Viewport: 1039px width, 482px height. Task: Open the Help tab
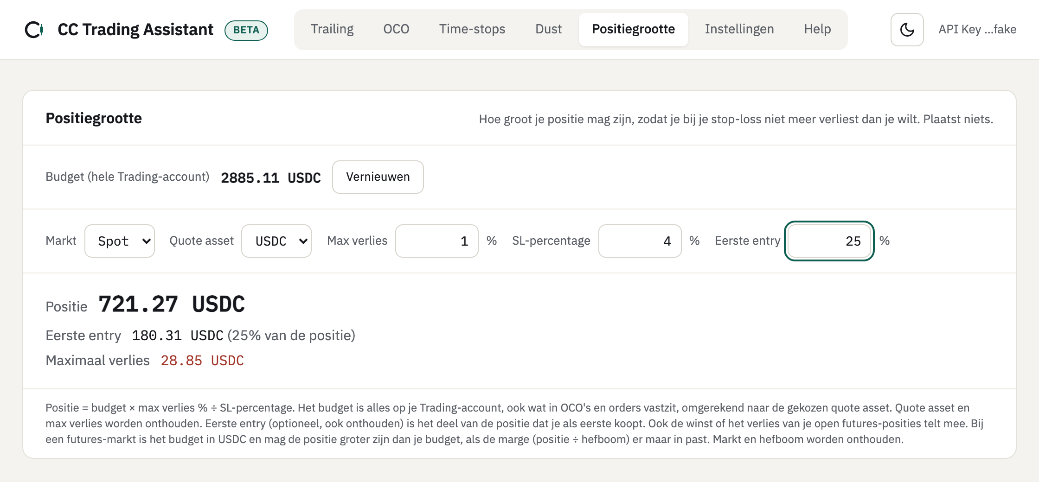pos(817,29)
